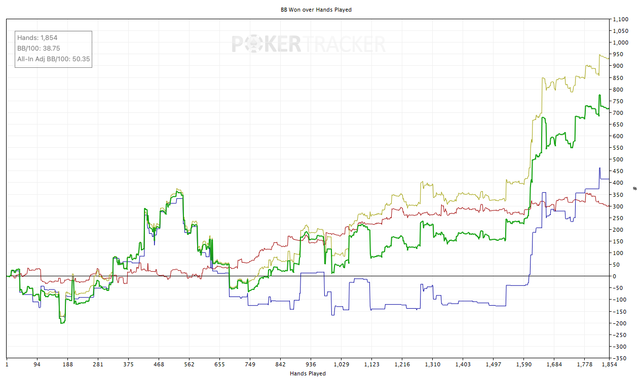Screen dimensions: 641x379
Task: Click the 'BB/100: 38.75' stat line
Action: pyautogui.click(x=39, y=49)
